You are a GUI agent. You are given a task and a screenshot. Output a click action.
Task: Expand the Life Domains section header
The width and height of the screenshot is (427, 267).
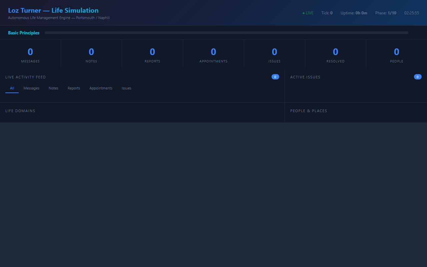(x=20, y=111)
